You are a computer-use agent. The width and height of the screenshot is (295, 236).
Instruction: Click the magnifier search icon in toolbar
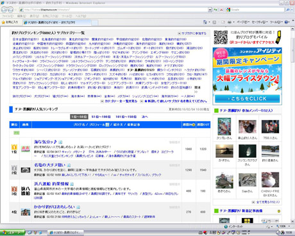[x=288, y=10]
